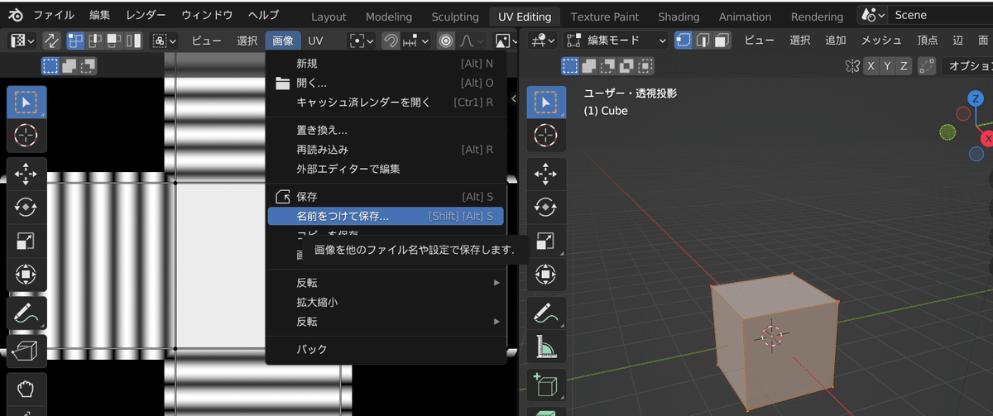
Task: Choose 再読み込み from the image menu
Action: pos(386,150)
